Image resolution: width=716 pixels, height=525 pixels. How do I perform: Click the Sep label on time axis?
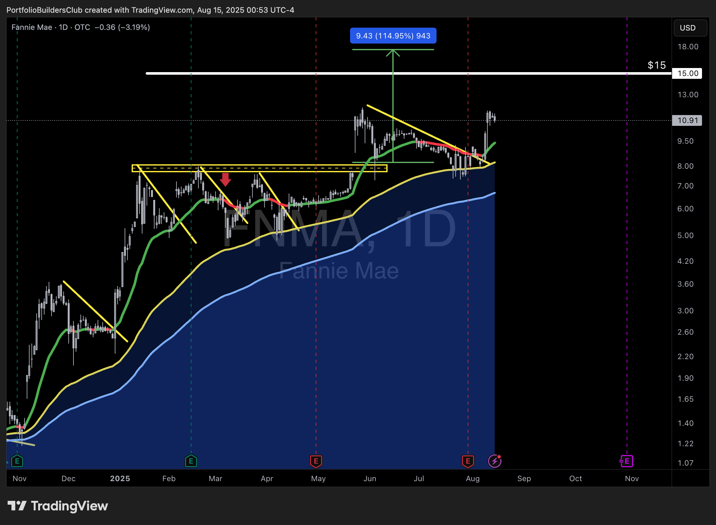pyautogui.click(x=524, y=479)
